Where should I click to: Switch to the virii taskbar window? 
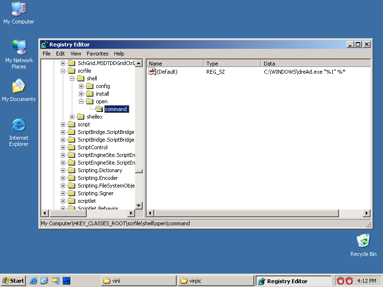138,281
